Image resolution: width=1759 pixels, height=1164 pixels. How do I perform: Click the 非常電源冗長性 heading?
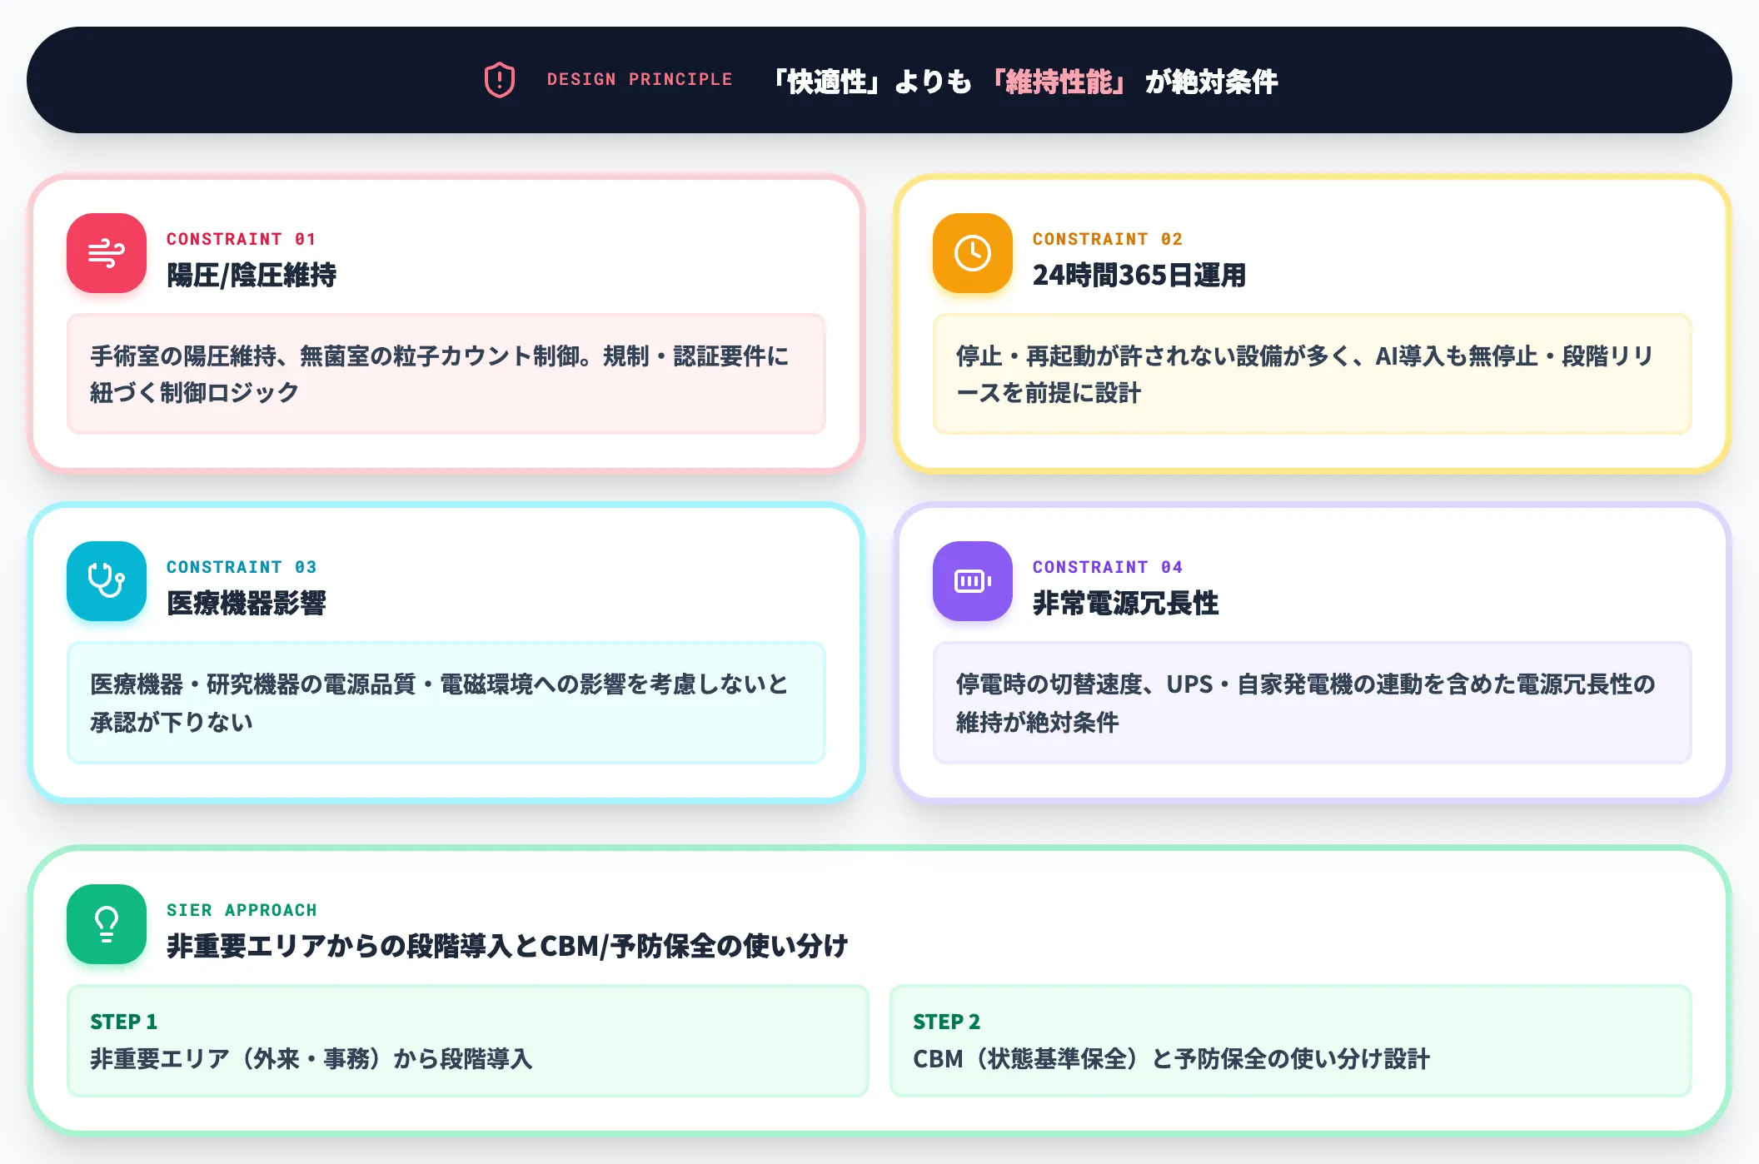(1126, 603)
